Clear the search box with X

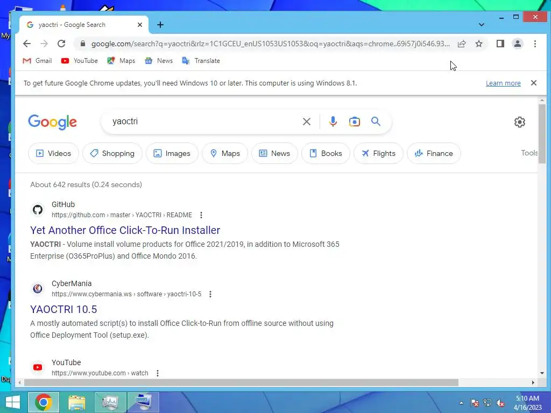307,122
